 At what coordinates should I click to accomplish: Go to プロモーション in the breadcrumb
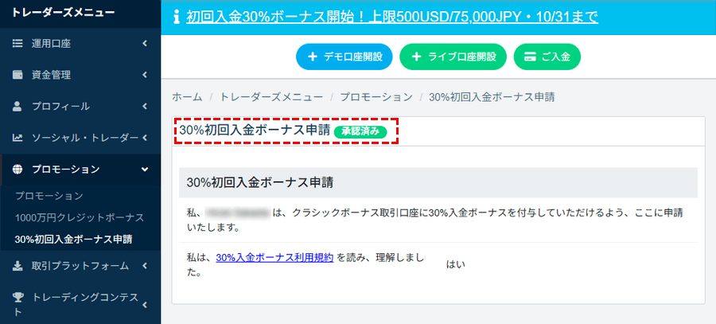[x=376, y=97]
